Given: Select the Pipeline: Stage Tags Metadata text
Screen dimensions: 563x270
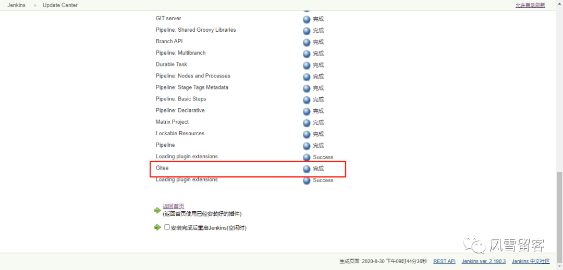Looking at the screenshot, I should click(192, 87).
